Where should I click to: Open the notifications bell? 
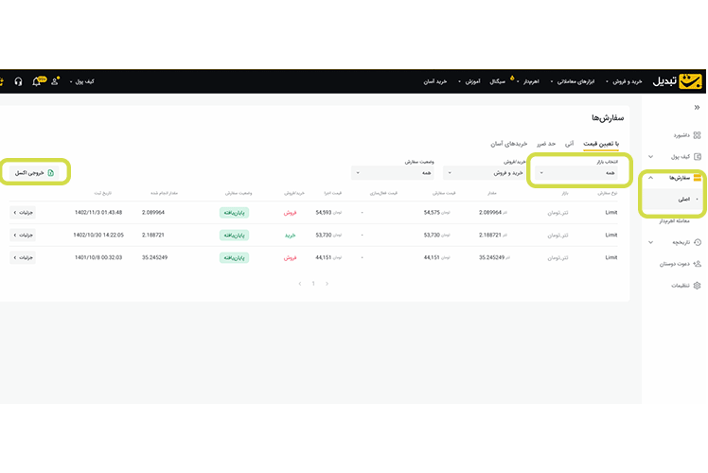(x=37, y=81)
